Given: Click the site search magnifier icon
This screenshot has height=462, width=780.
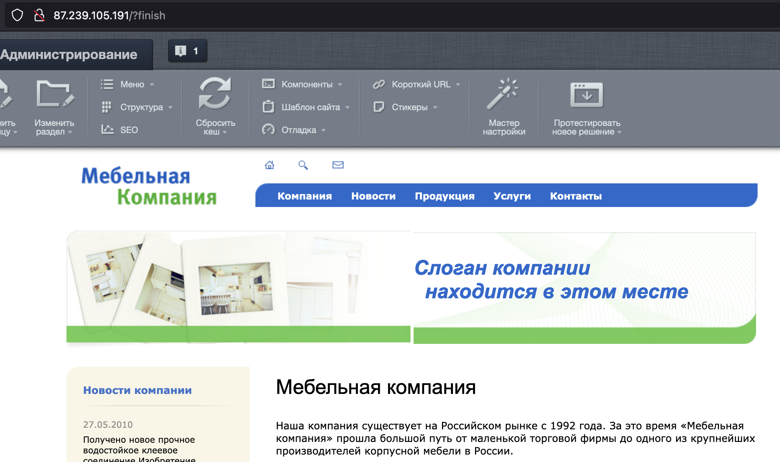Looking at the screenshot, I should [303, 165].
